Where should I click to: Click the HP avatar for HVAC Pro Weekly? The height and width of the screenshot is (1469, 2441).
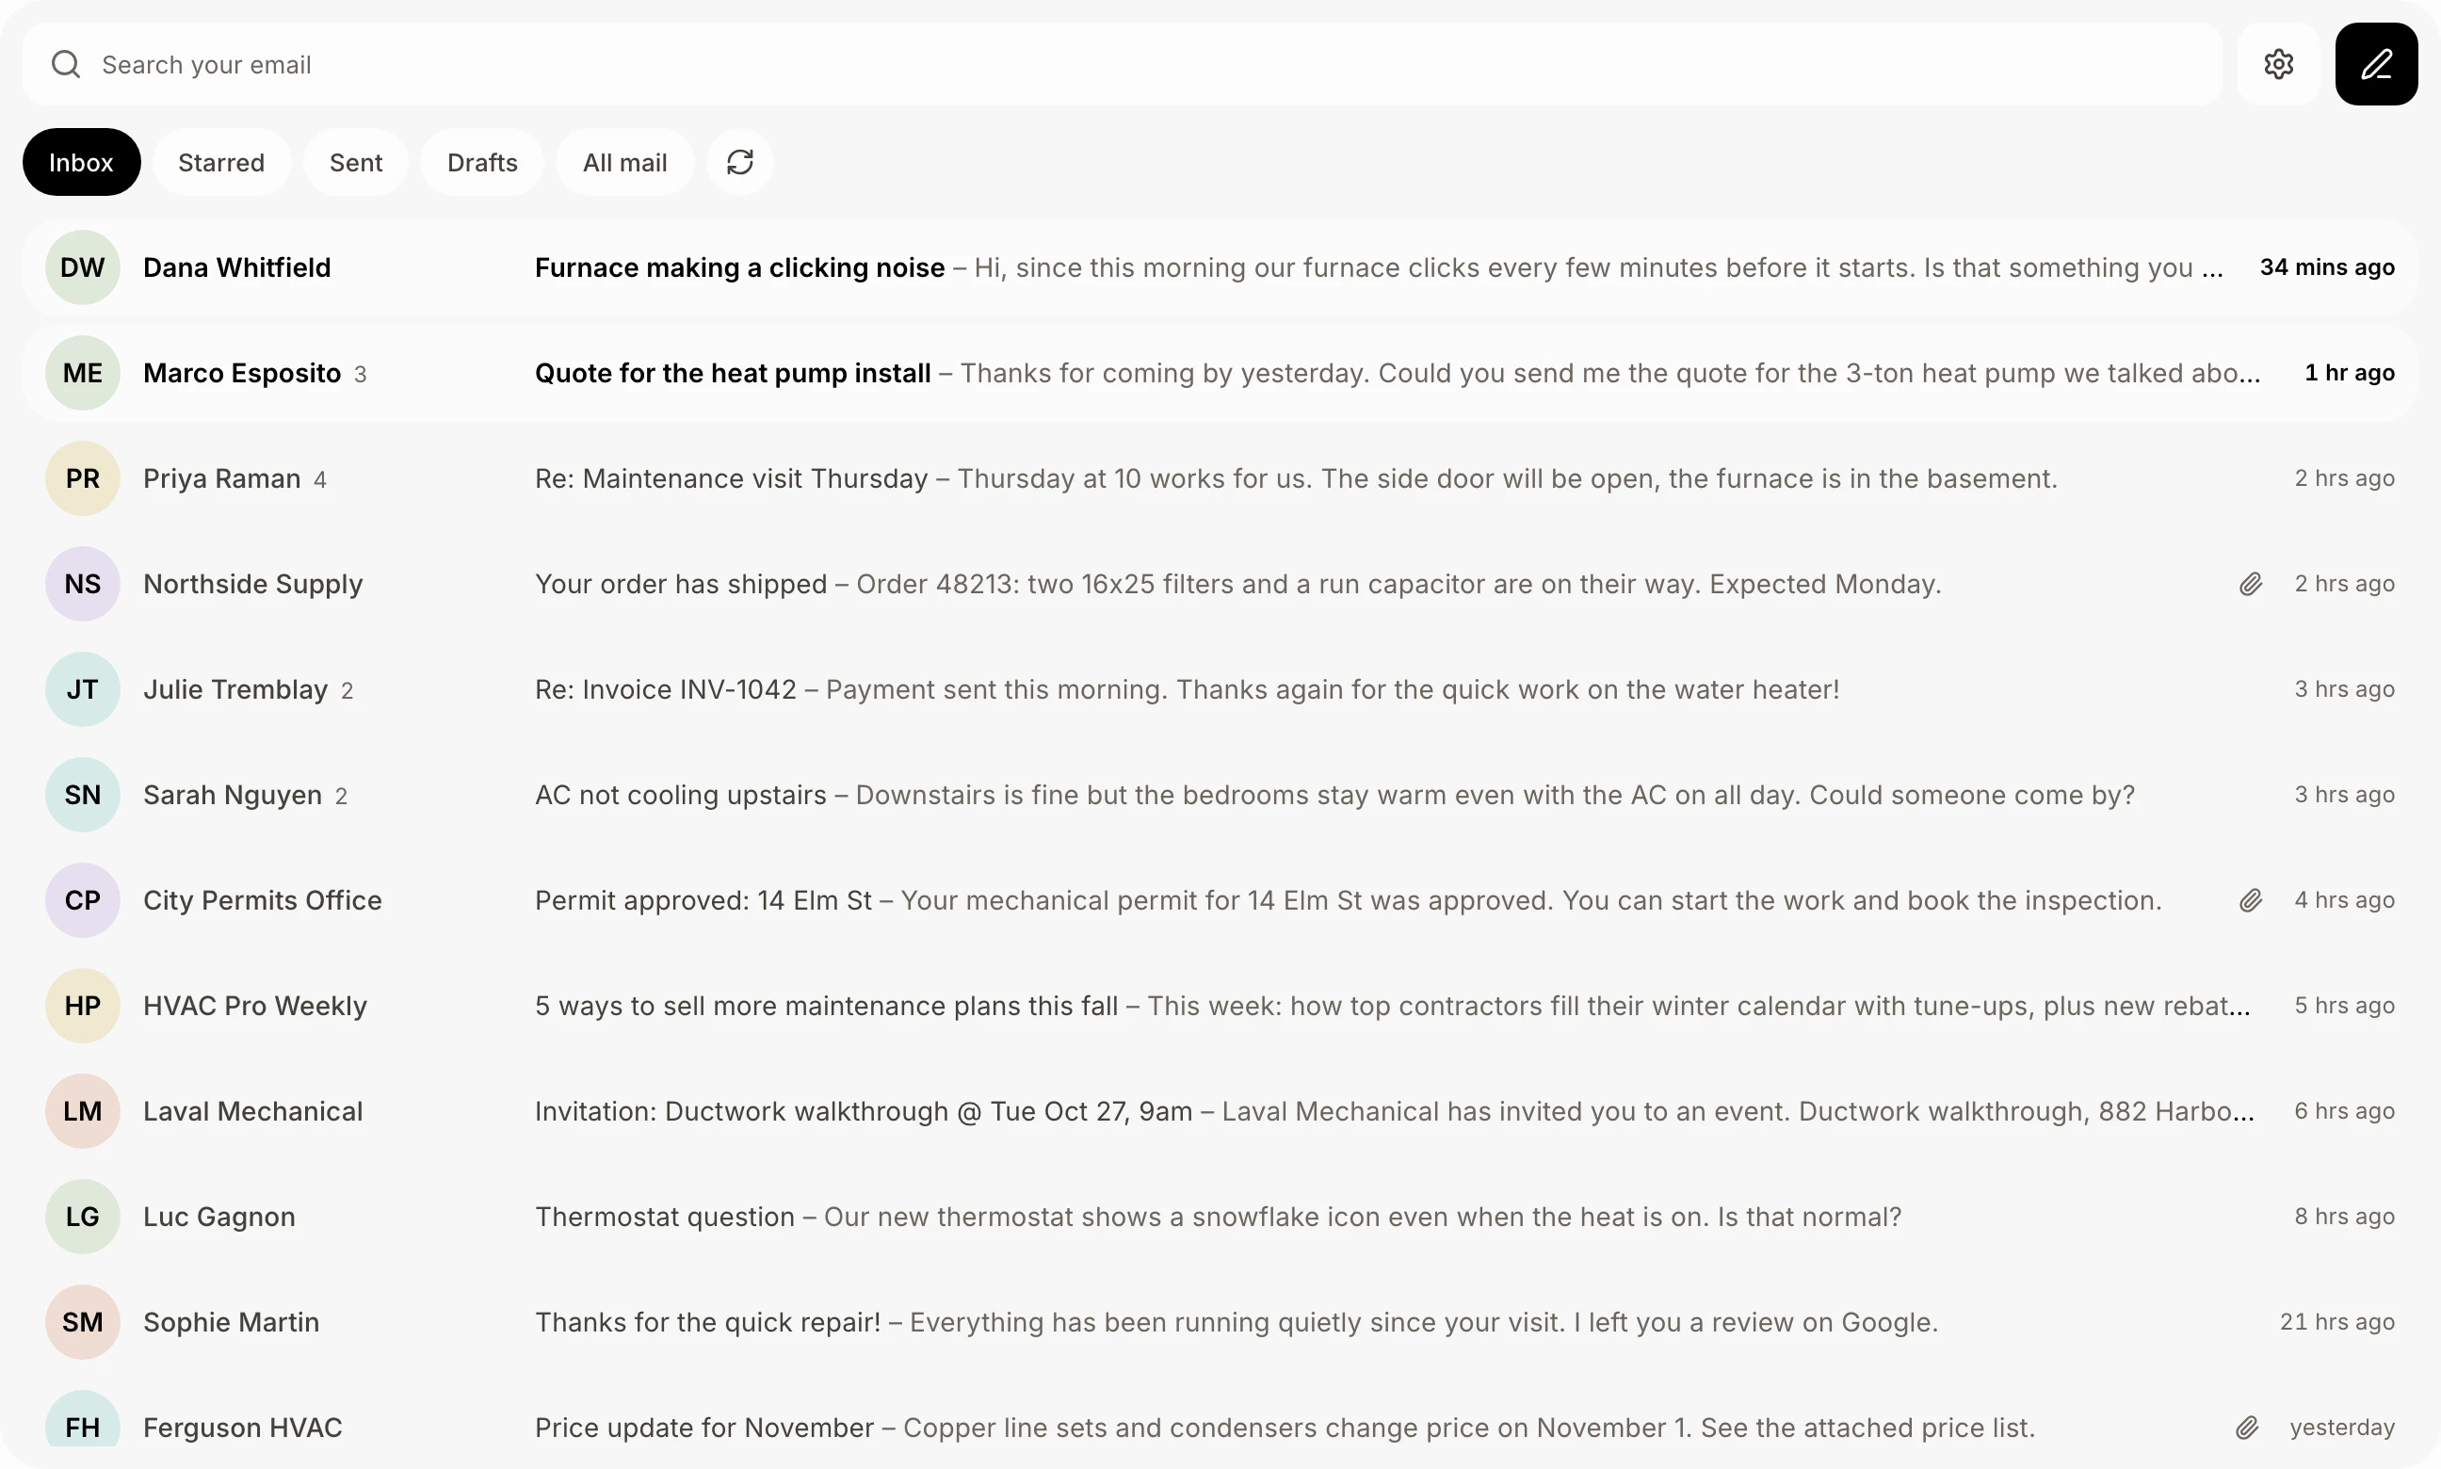[x=82, y=1006]
